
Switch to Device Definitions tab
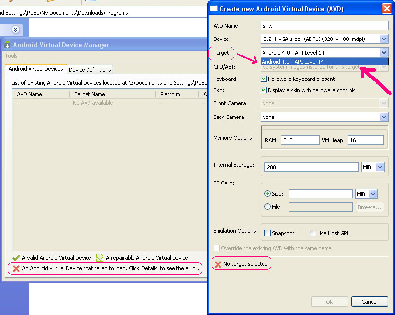90,70
